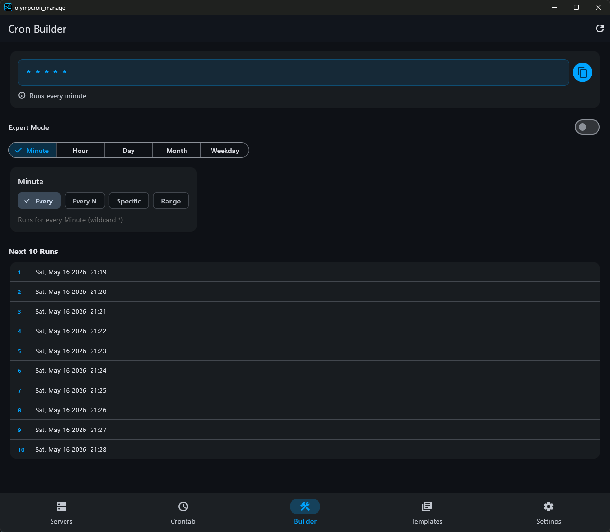Click the 'Runs every minute' description text
Screen dimensions: 610x532
(58, 96)
